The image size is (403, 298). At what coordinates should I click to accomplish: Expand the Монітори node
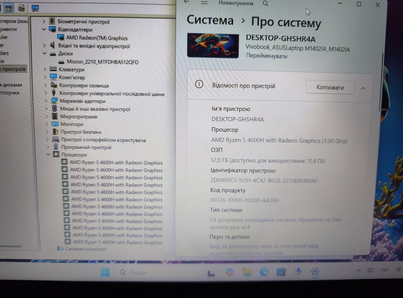point(47,124)
